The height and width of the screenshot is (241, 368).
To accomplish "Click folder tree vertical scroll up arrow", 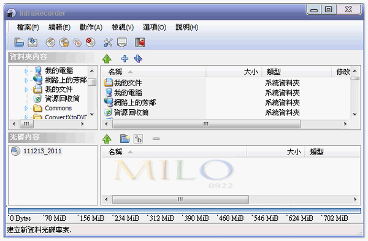I will (x=92, y=71).
